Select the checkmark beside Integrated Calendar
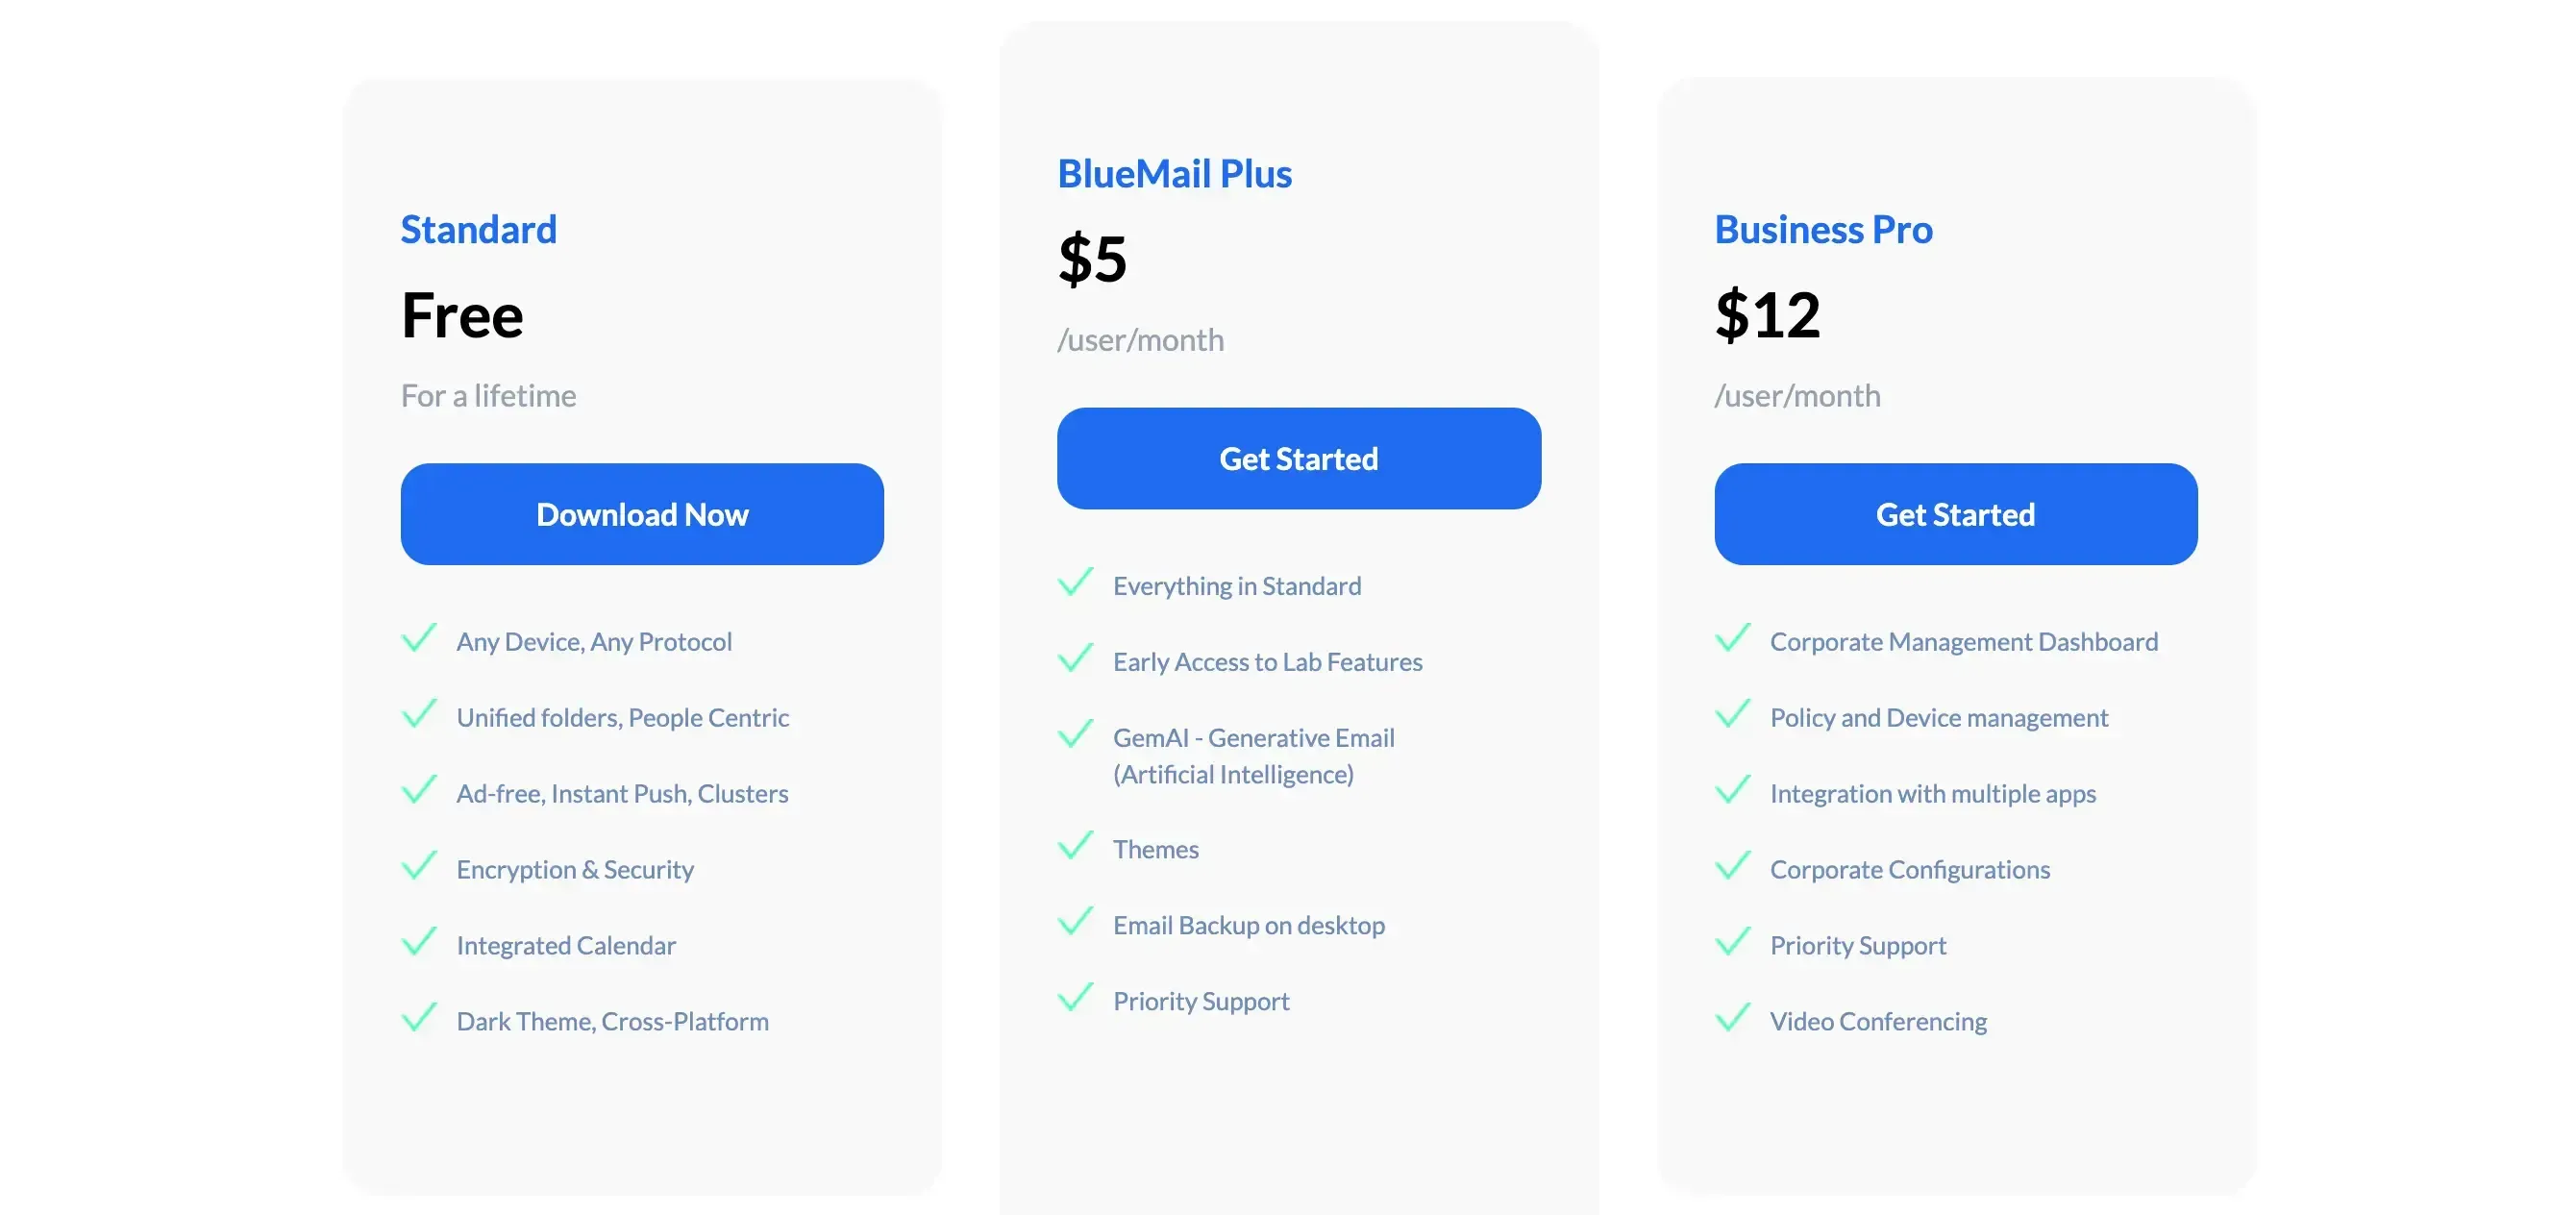This screenshot has height=1215, width=2576. pyautogui.click(x=421, y=941)
